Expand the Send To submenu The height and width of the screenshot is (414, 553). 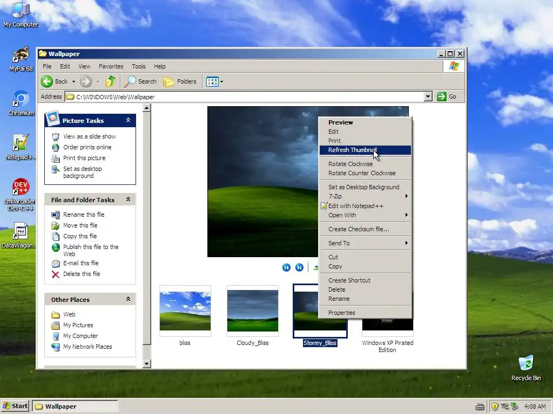[x=365, y=243]
